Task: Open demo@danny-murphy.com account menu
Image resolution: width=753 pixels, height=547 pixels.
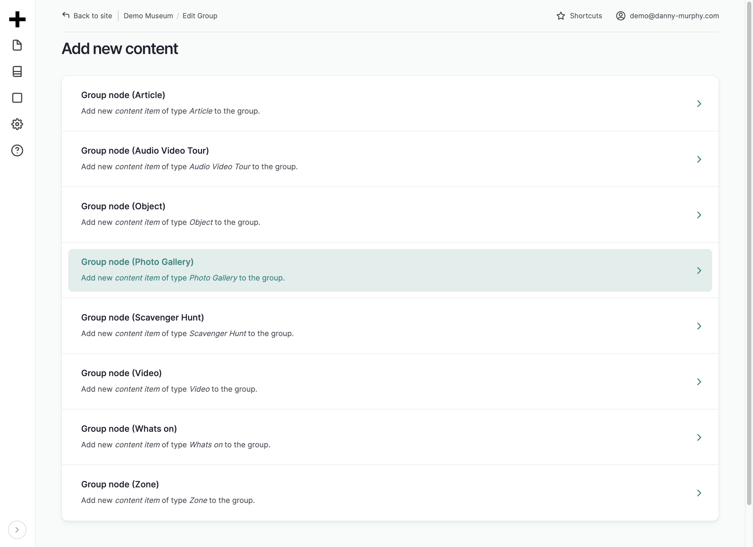Action: [x=668, y=16]
